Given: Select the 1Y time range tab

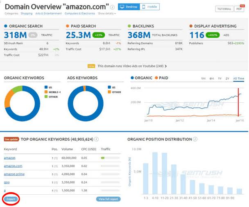Looking at the screenshot, I should (x=220, y=78).
